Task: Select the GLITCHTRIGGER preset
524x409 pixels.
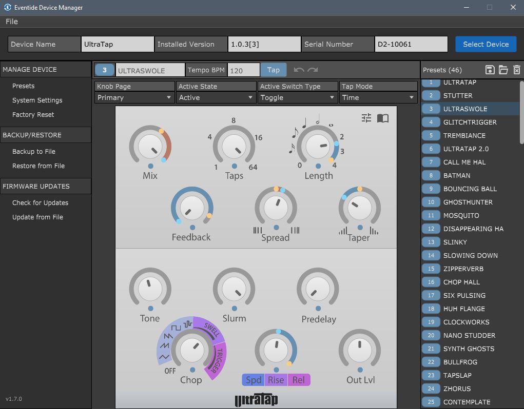Action: (x=470, y=122)
